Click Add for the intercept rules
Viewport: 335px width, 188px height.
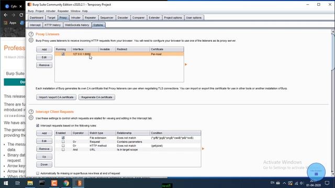(x=44, y=133)
